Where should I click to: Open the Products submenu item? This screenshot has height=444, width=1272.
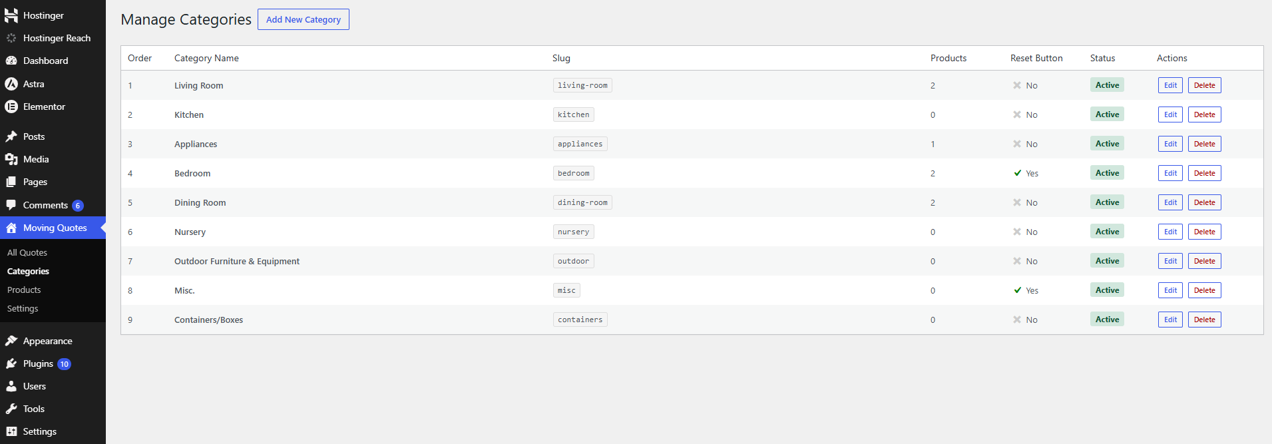coord(24,290)
